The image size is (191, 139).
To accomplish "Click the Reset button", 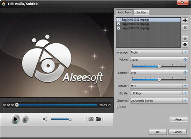I will point(179,120).
